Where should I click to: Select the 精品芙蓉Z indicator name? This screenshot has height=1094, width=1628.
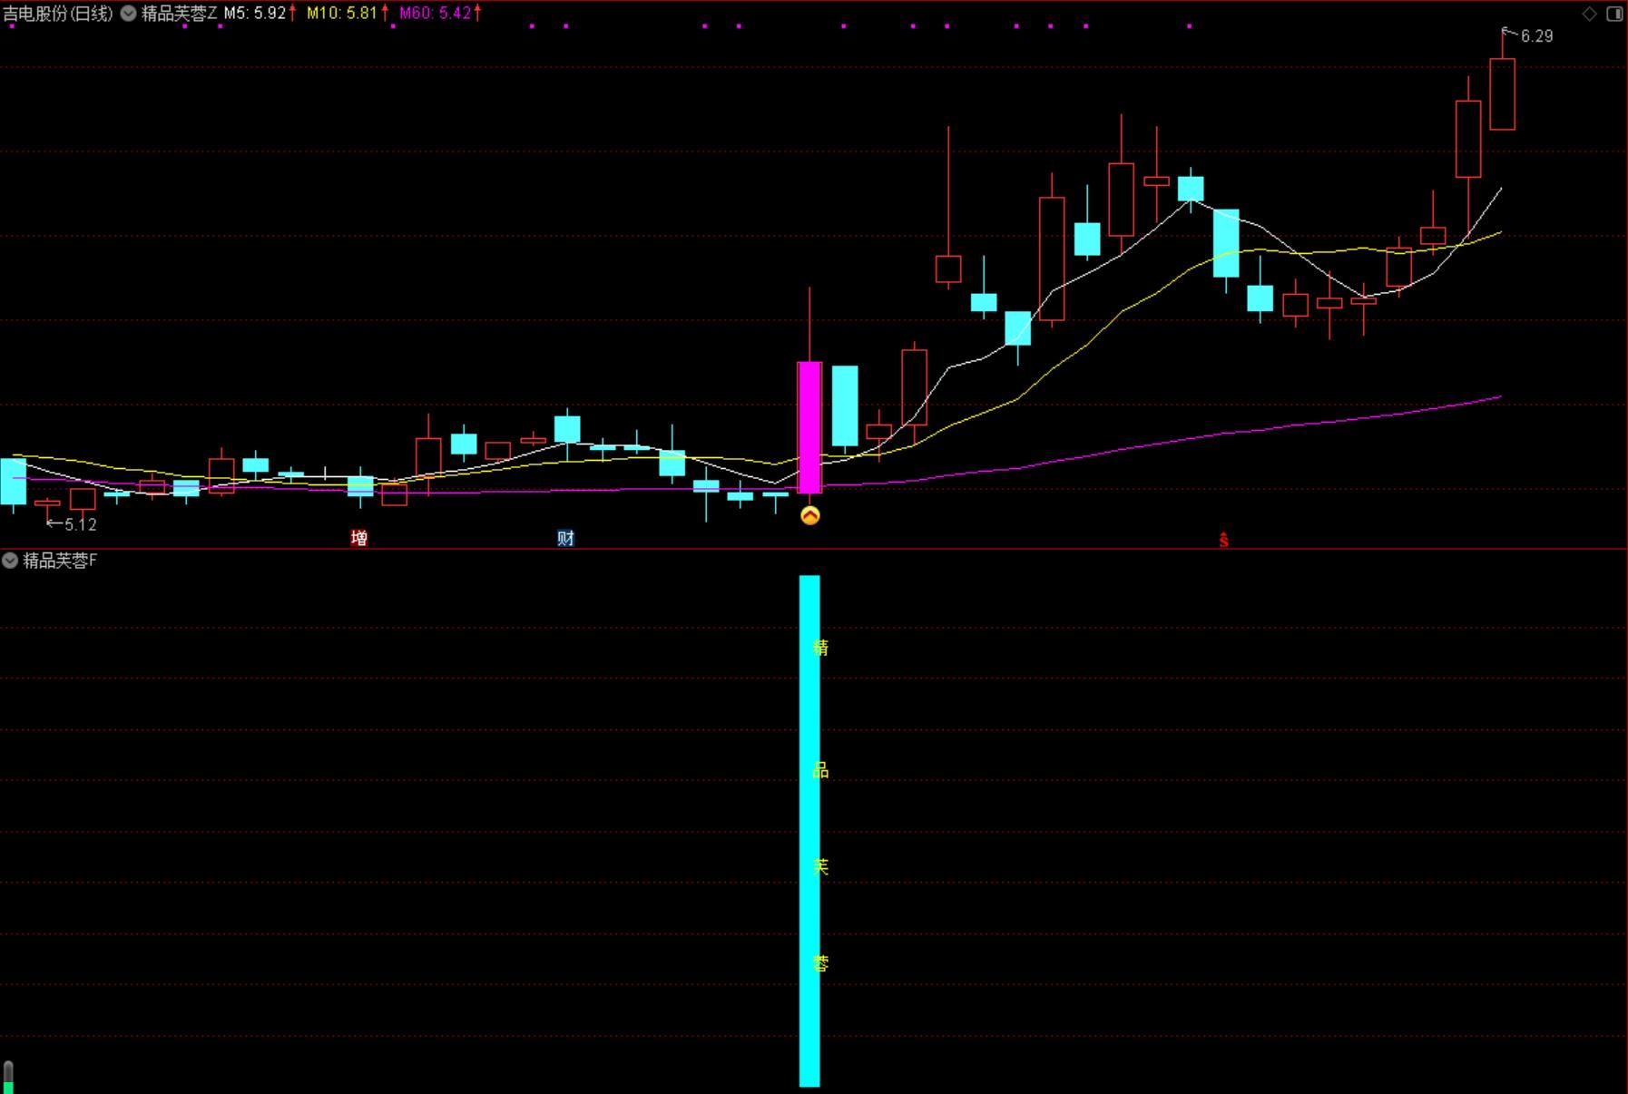(x=179, y=14)
